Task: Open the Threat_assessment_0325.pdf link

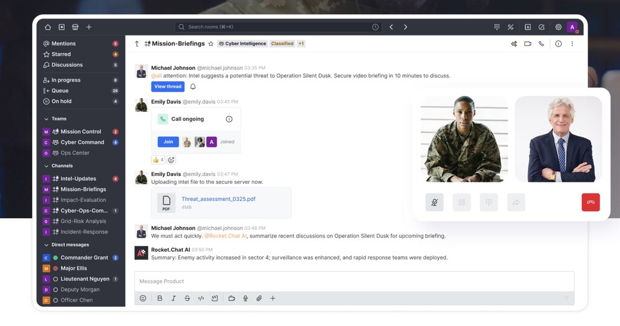Action: pyautogui.click(x=218, y=199)
